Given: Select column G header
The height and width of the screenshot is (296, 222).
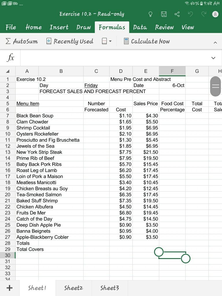Looking at the screenshot, I should 197,71.
